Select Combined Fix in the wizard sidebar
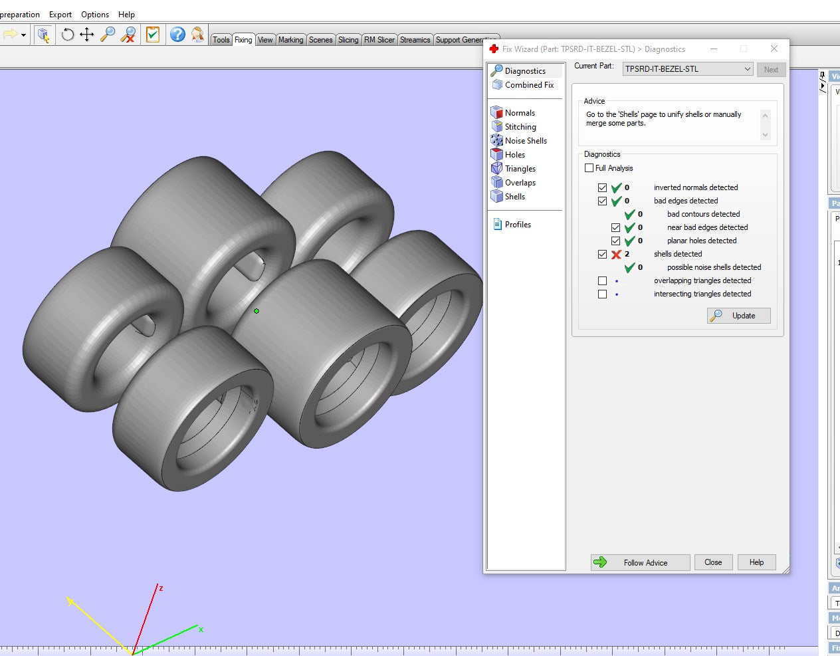This screenshot has height=656, width=840. [528, 85]
